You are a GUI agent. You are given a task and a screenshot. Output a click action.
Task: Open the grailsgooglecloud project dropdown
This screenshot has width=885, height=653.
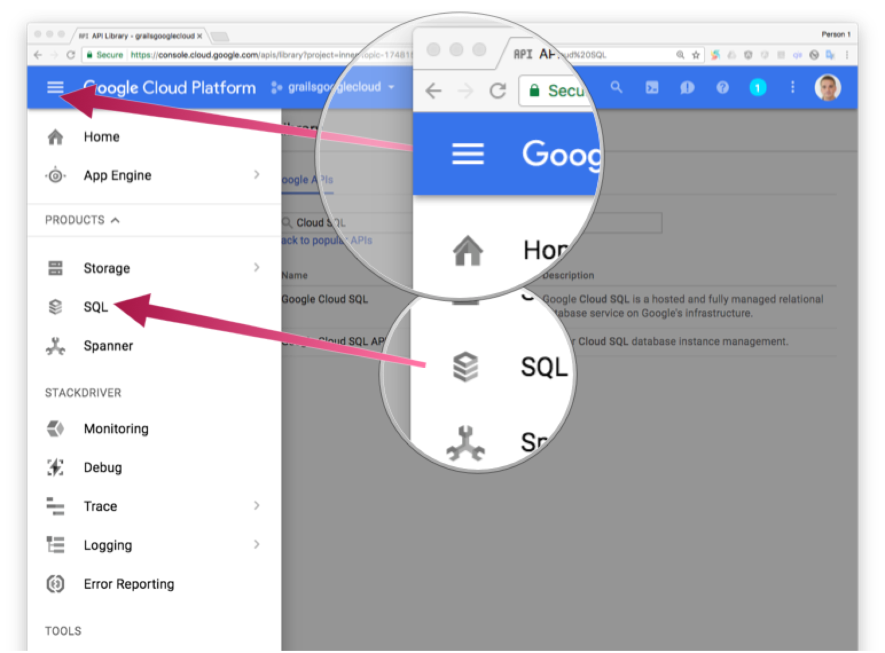tap(332, 87)
